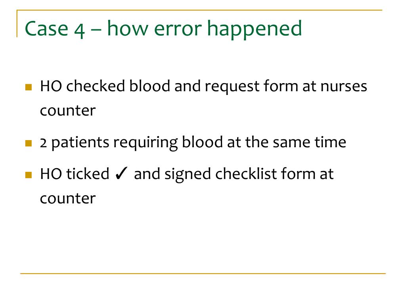
Task: Click 'HO checked' at start of first bullet
Action: point(82,85)
